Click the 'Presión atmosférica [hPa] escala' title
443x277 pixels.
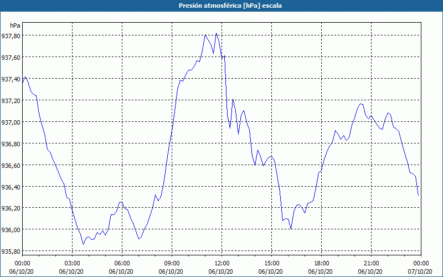230,6
